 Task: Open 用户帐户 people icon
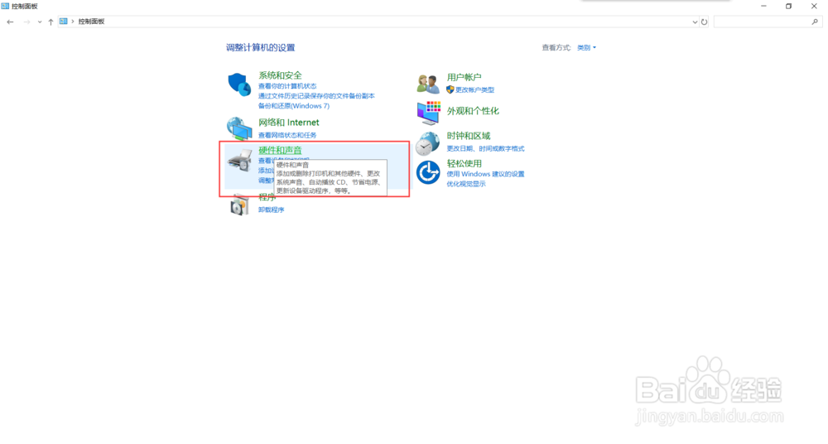[x=428, y=84]
